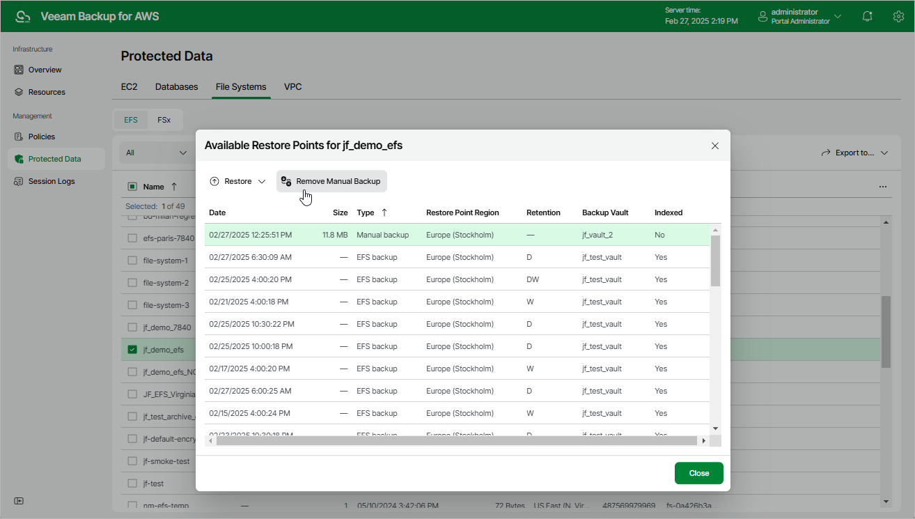The image size is (915, 519).
Task: Check the jf_demo_7840 checkbox
Action: pyautogui.click(x=132, y=327)
